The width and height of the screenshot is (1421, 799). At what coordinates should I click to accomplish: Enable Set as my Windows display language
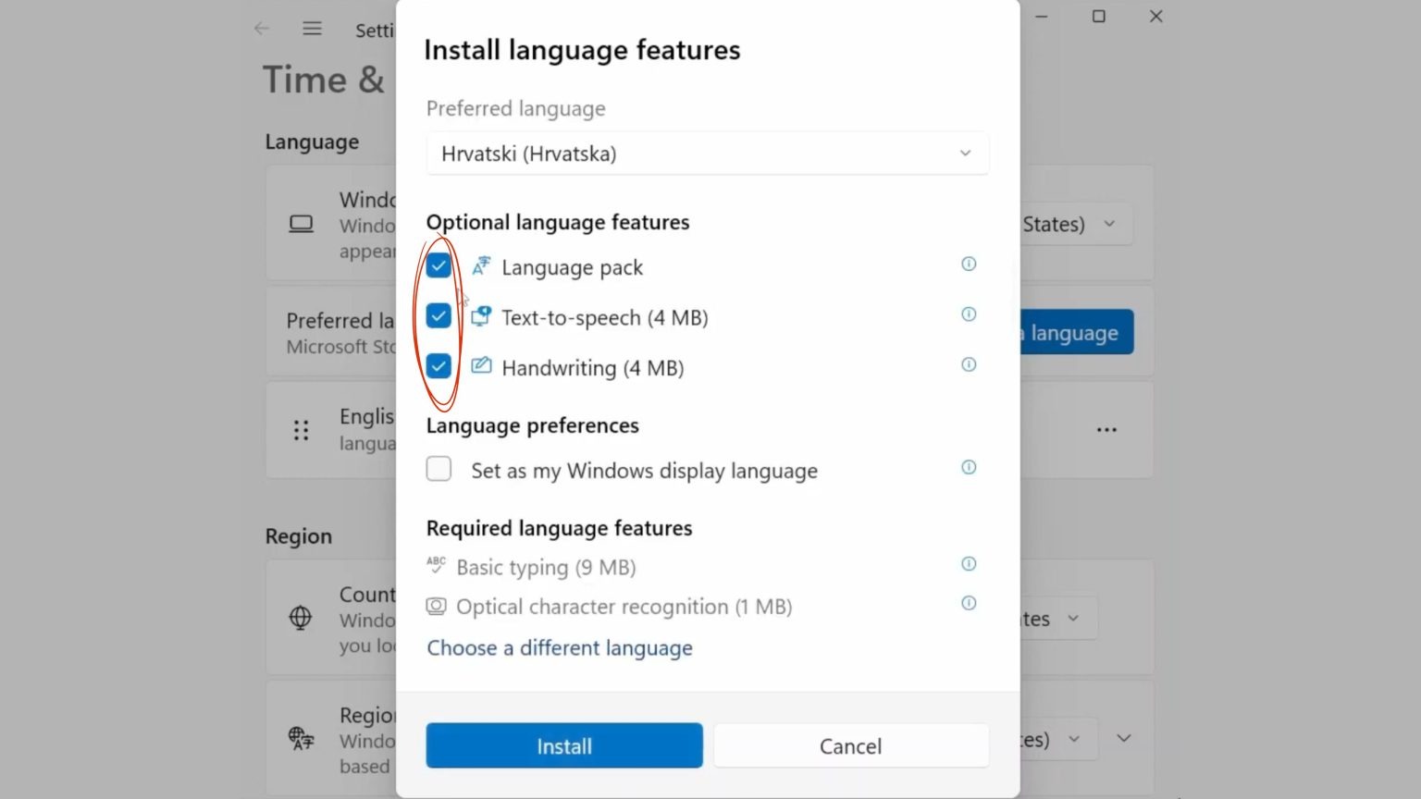coord(439,469)
